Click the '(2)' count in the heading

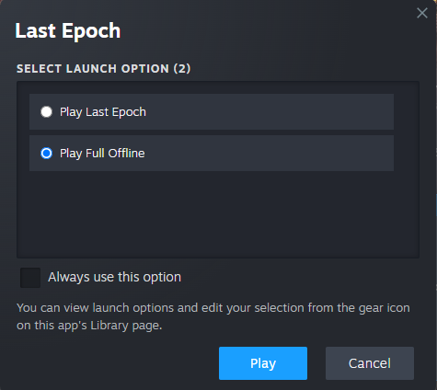pyautogui.click(x=182, y=69)
